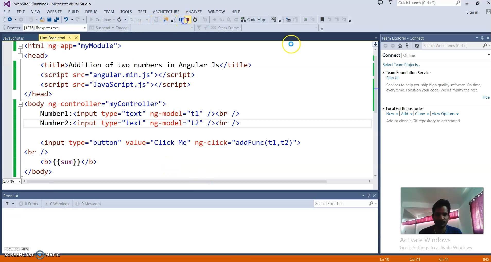Restart the debugging session icon

point(195,20)
